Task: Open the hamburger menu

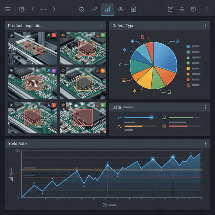Action: (8, 9)
